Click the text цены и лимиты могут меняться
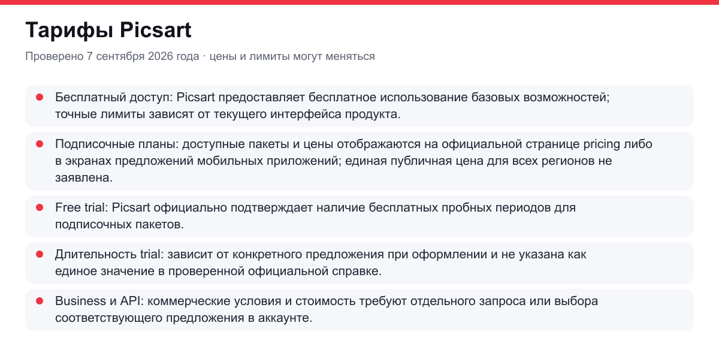The width and height of the screenshot is (719, 356). [x=292, y=56]
